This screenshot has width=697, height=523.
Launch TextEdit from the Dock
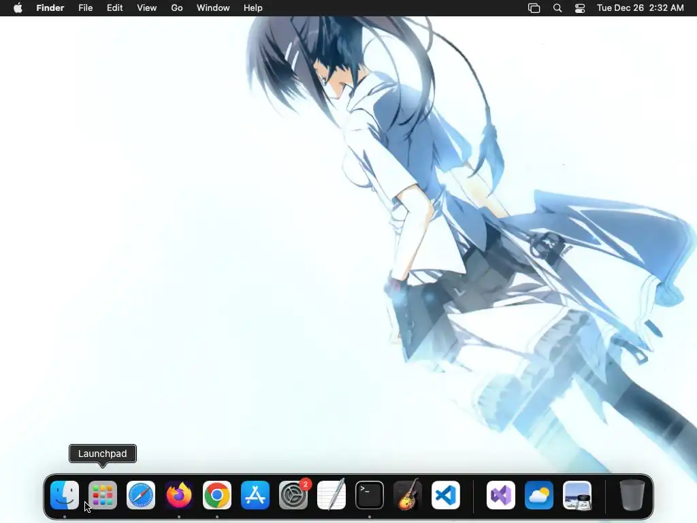(331, 495)
